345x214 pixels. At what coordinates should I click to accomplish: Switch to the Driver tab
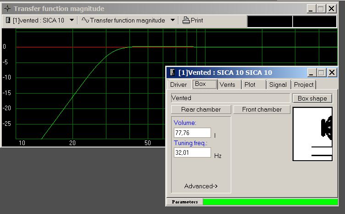(x=178, y=84)
